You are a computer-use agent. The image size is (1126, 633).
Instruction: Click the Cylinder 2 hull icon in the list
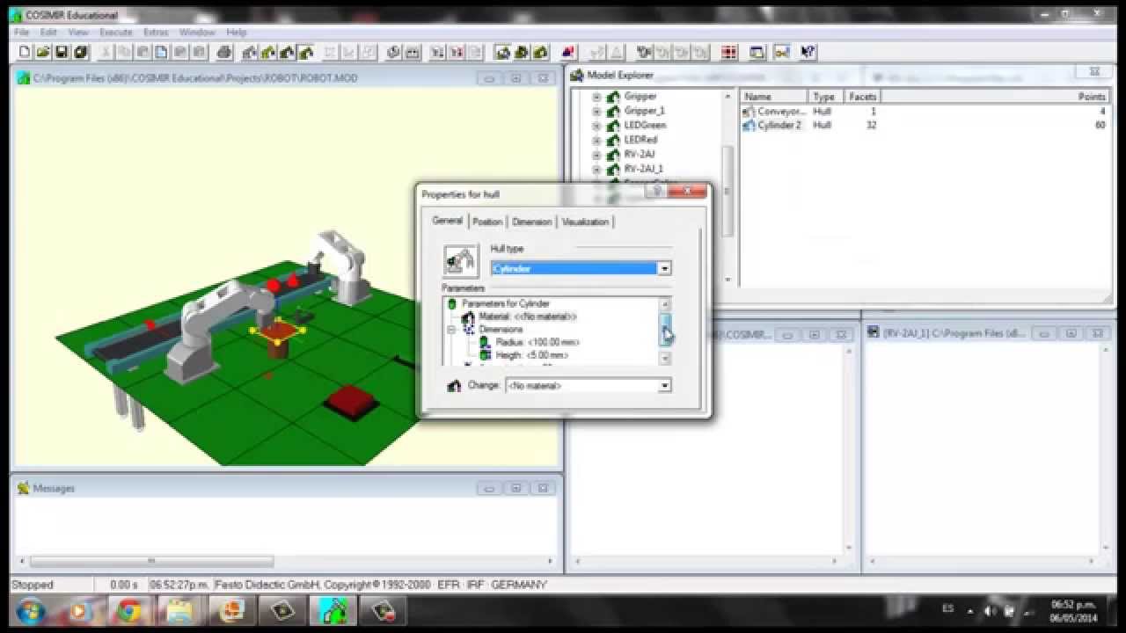pyautogui.click(x=749, y=126)
